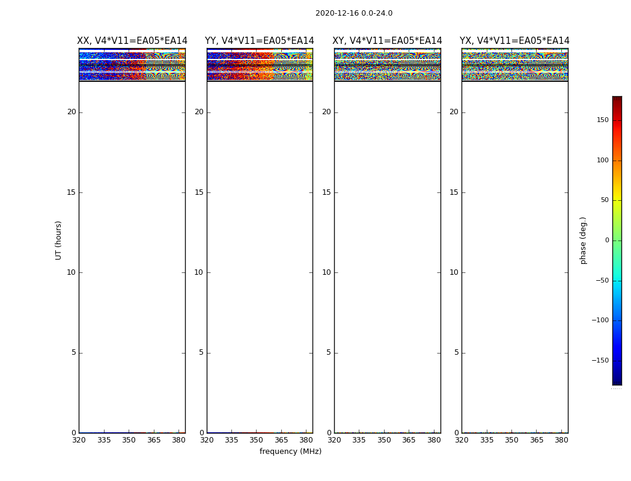Select the XX panel title text

pyautogui.click(x=132, y=41)
